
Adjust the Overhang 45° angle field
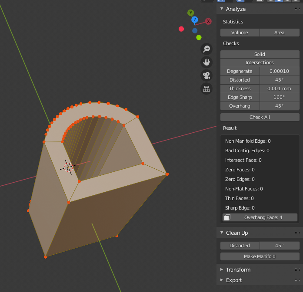tap(280, 106)
